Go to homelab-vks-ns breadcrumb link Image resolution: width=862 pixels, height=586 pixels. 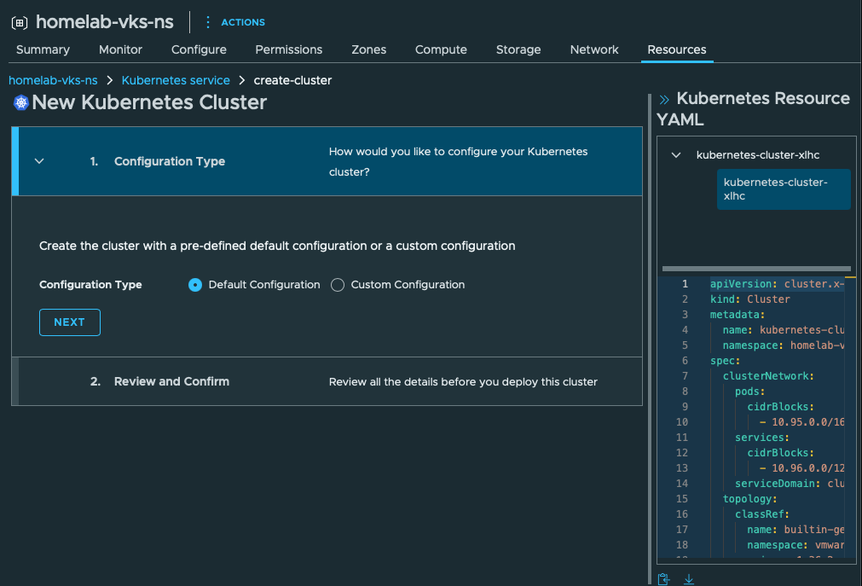[53, 80]
